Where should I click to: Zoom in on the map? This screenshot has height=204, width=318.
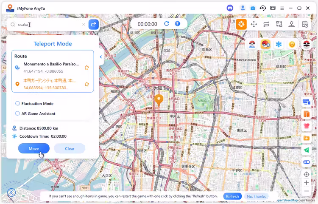307,183
